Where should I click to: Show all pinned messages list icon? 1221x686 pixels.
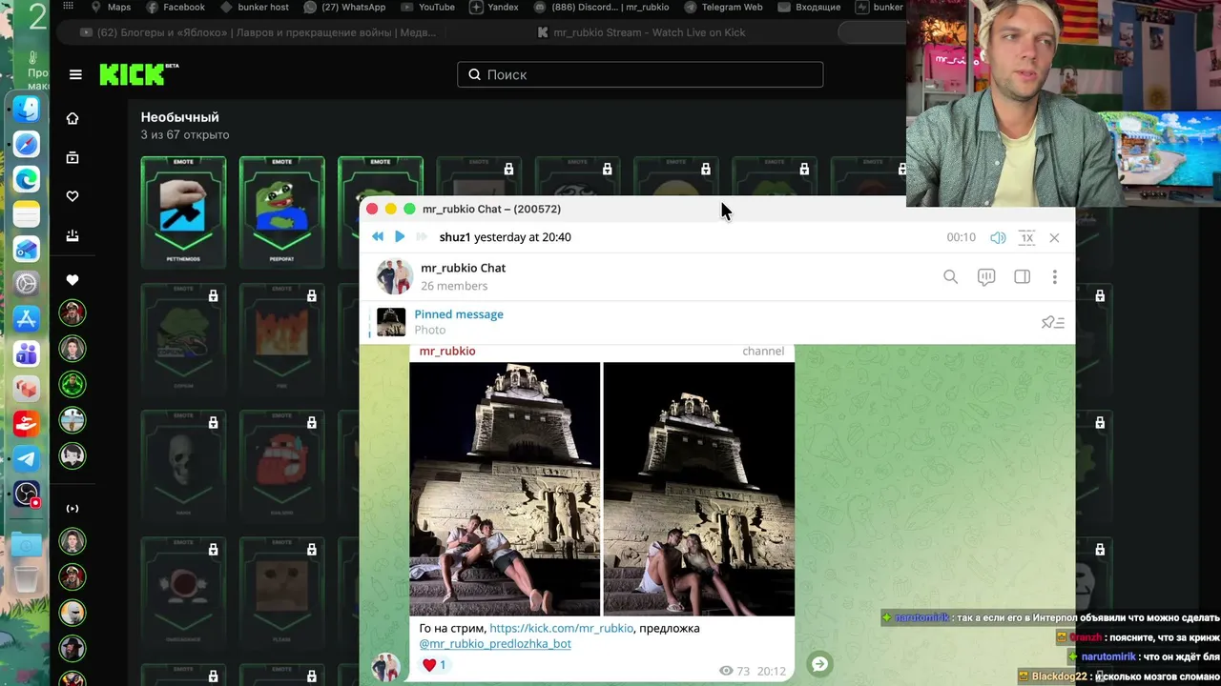tap(1052, 322)
